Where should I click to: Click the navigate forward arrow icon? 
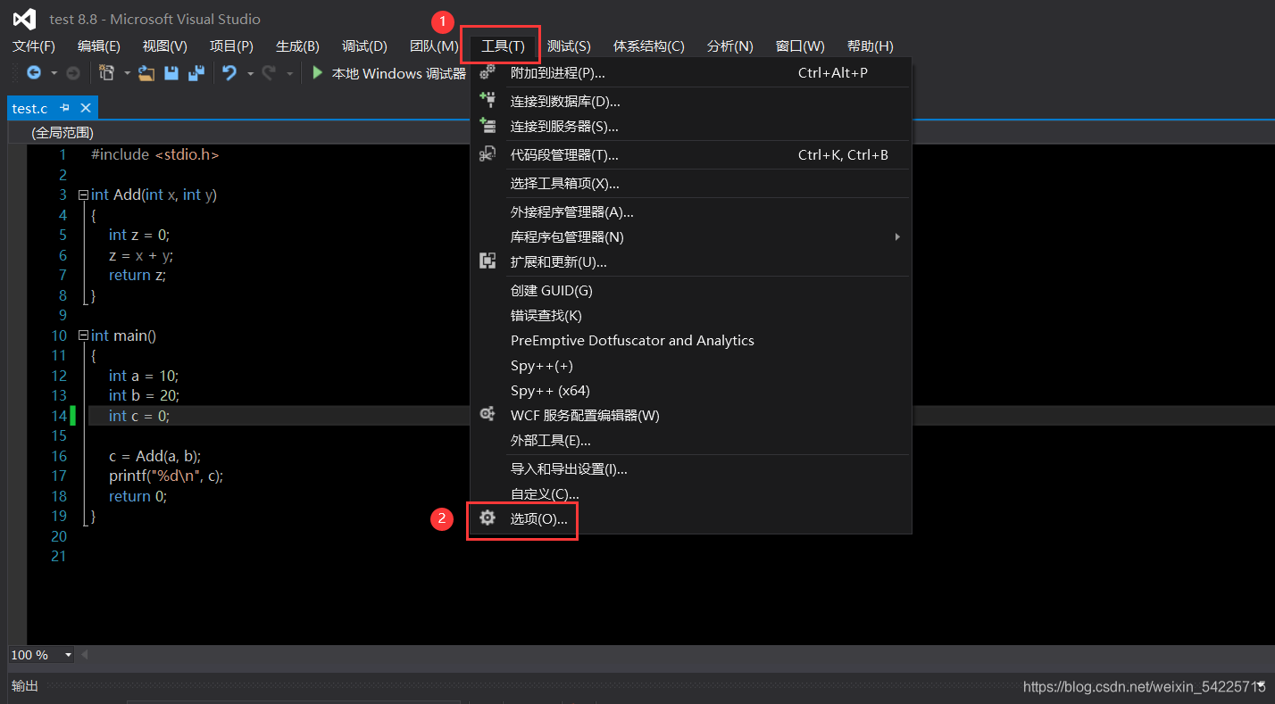click(x=73, y=73)
